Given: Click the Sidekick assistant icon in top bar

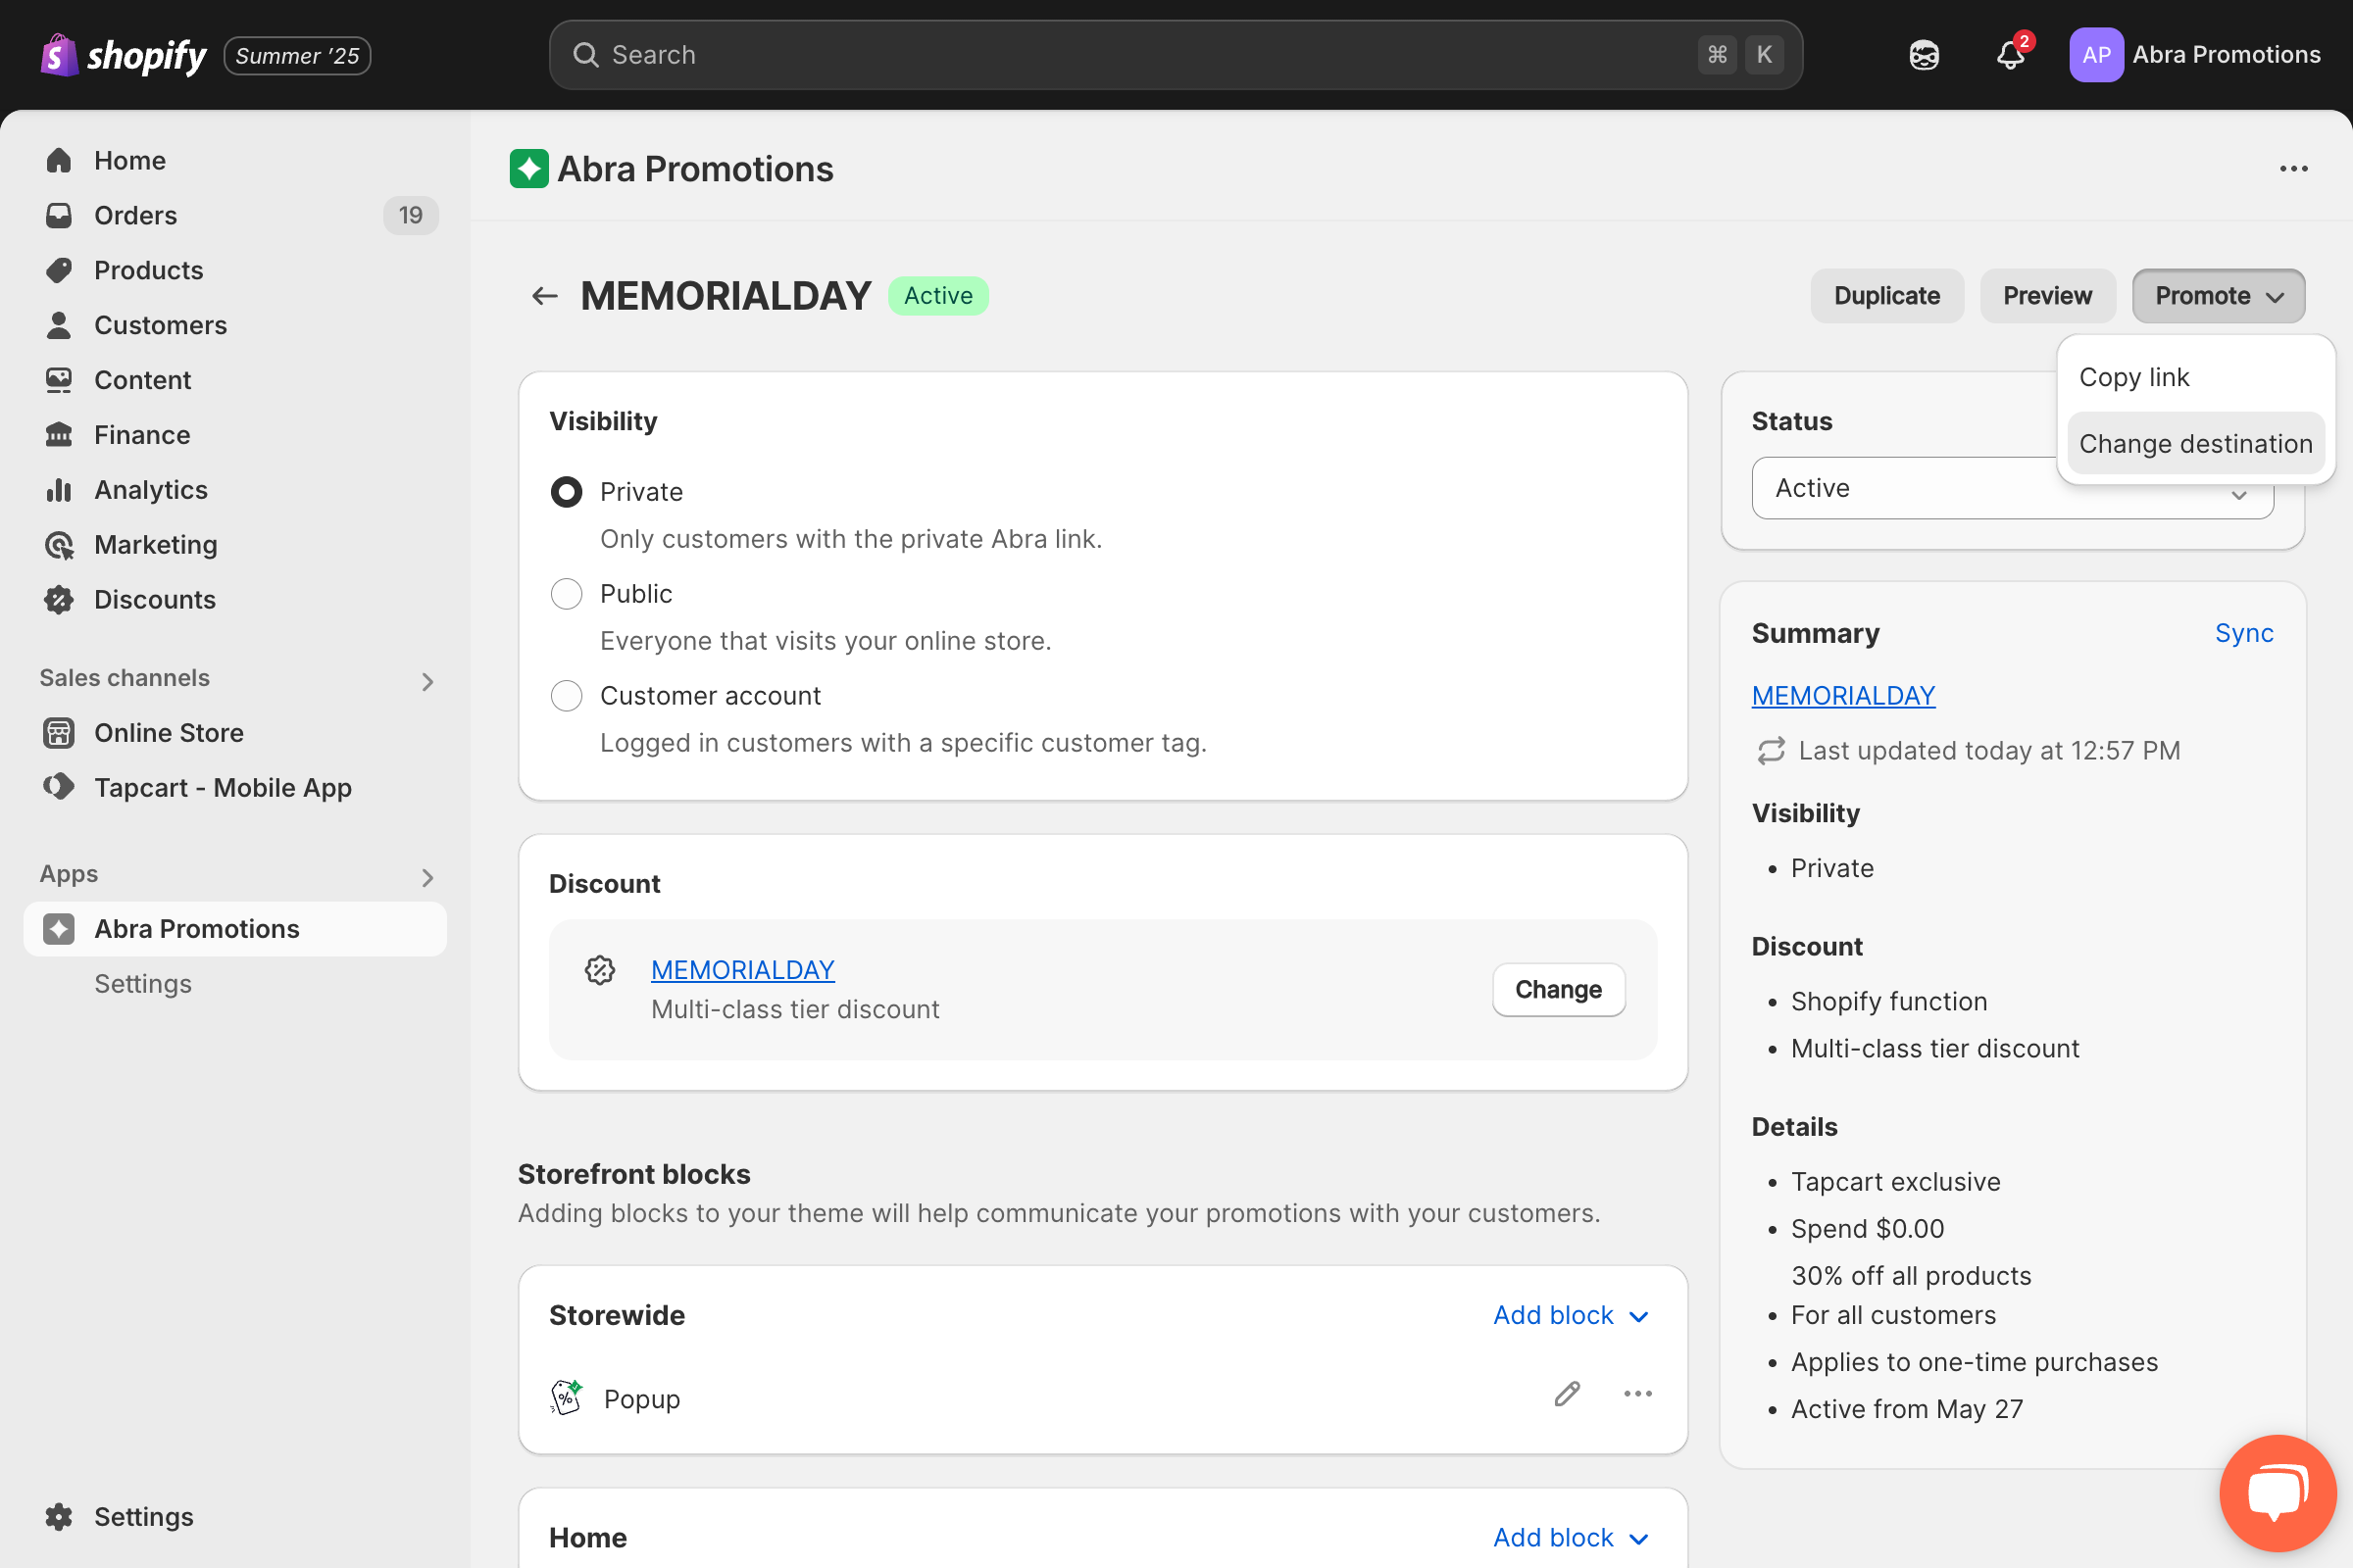Looking at the screenshot, I should [1924, 55].
